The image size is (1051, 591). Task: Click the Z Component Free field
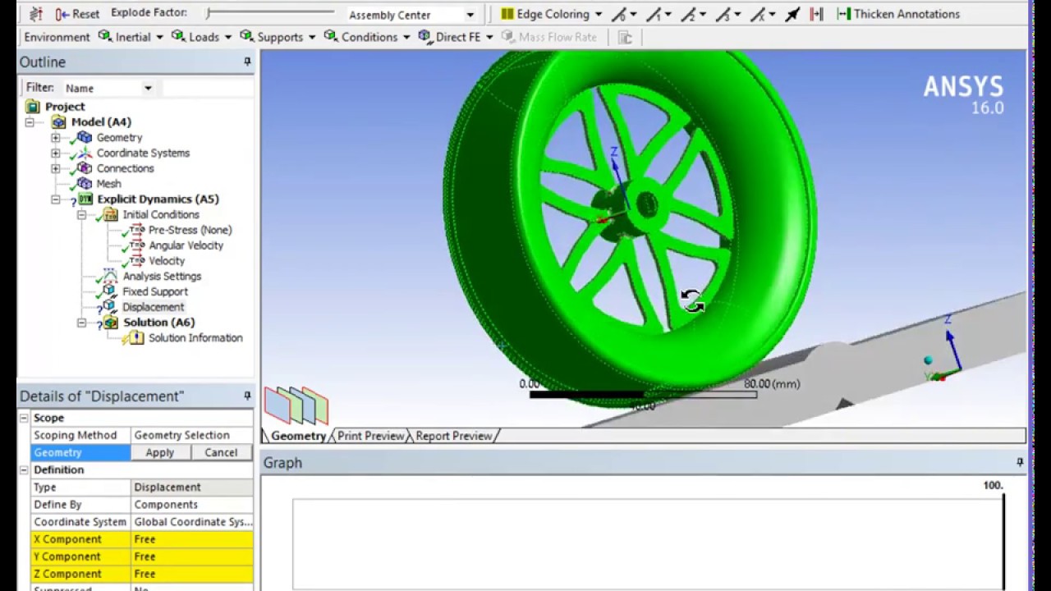tap(192, 574)
